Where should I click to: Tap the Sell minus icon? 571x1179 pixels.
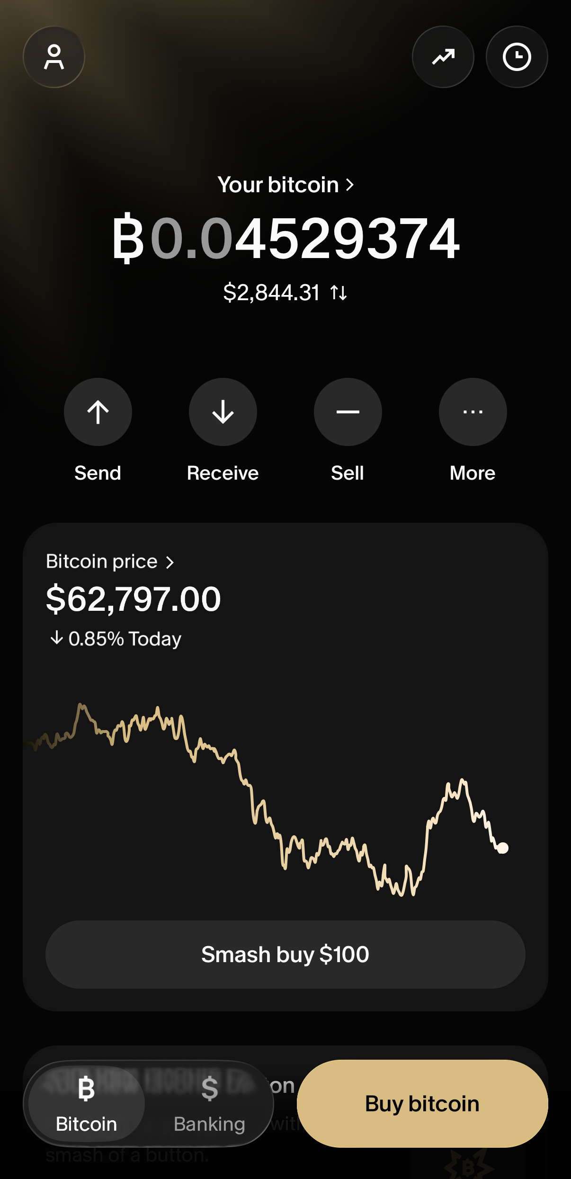tap(348, 412)
